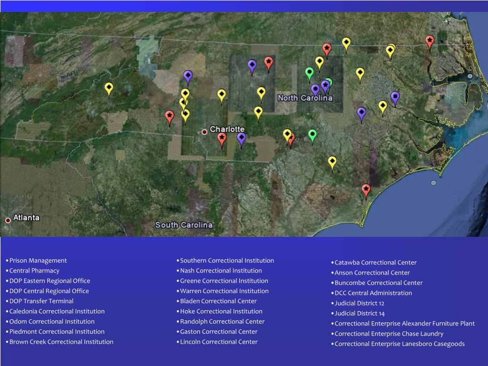Screen dimensions: 488x366
Task: Click Piedmont Correctional Institution text
Action: pyautogui.click(x=57, y=332)
